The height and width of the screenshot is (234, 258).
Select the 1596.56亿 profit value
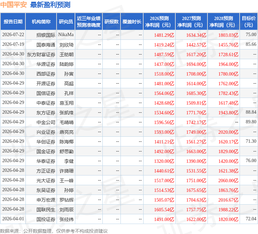pyautogui.click(x=164, y=122)
